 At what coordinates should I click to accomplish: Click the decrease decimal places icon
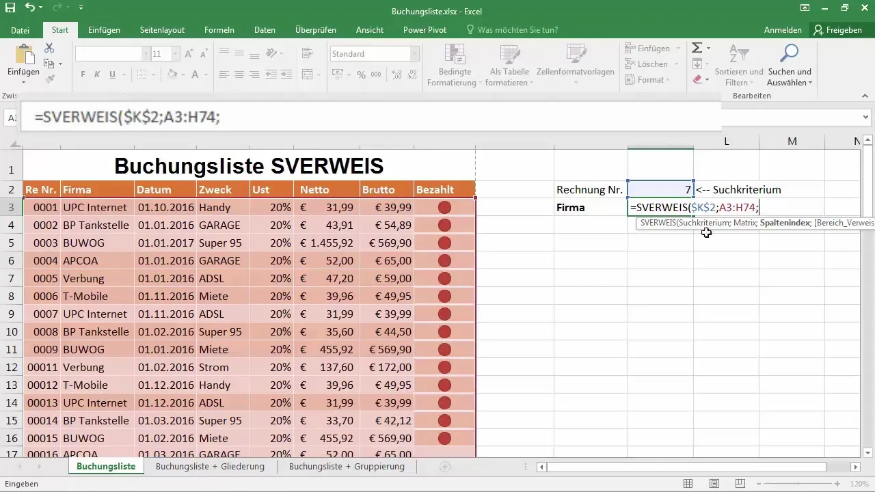(x=412, y=74)
